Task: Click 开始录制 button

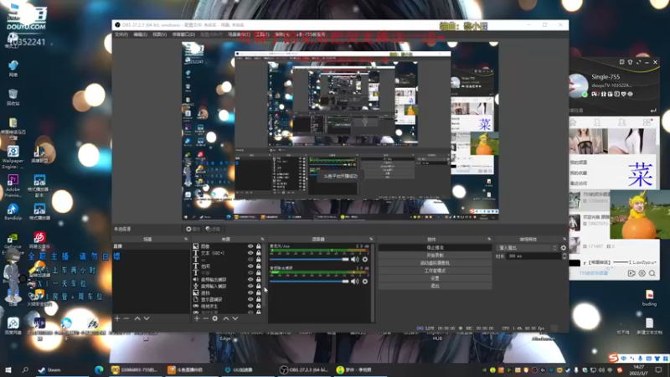Action: 435,256
